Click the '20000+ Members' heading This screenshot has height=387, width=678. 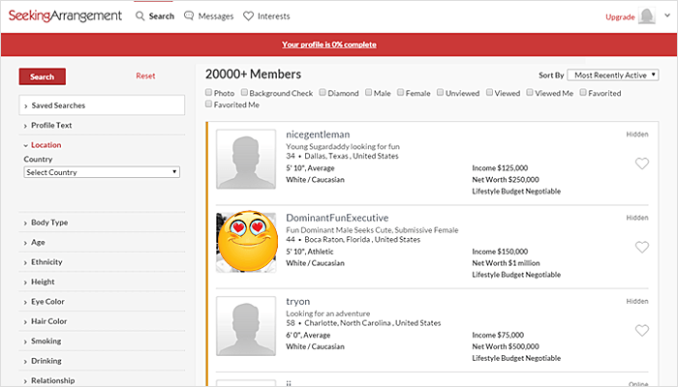pyautogui.click(x=254, y=74)
